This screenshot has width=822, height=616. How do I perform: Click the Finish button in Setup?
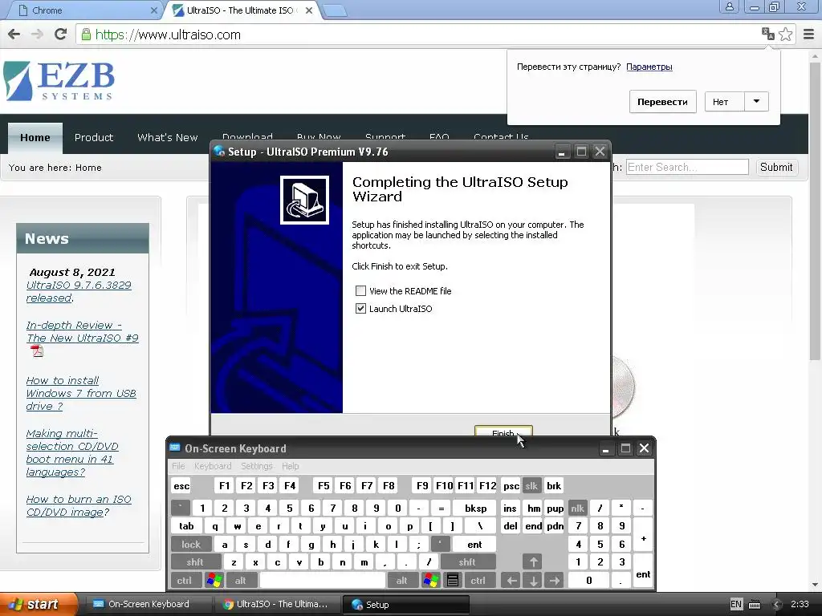click(x=503, y=431)
